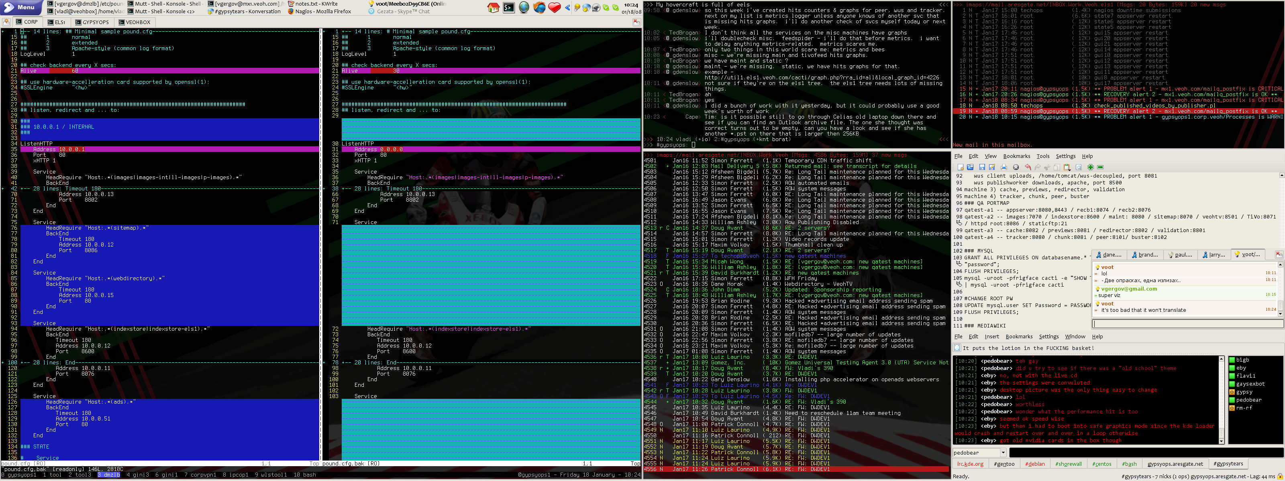
Task: Click the Kopete chat message input field
Action: [x=1187, y=323]
